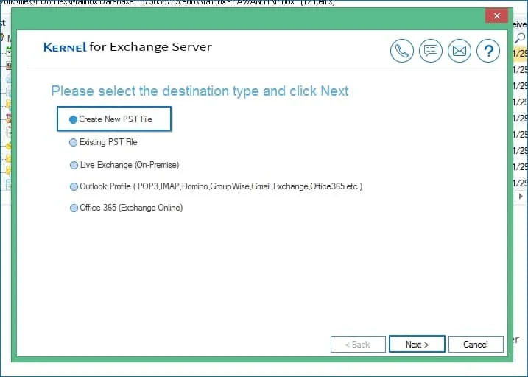Choose Office 365 (Exchange Online) option
Screen dimensions: 528x377
[126, 208]
